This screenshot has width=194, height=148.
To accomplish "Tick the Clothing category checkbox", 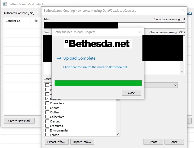I will [47, 112].
